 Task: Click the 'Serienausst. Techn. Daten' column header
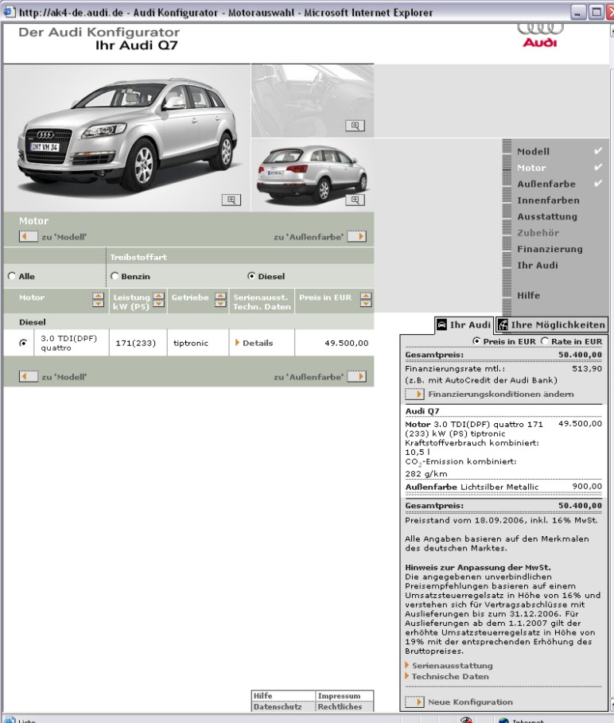[x=262, y=302]
